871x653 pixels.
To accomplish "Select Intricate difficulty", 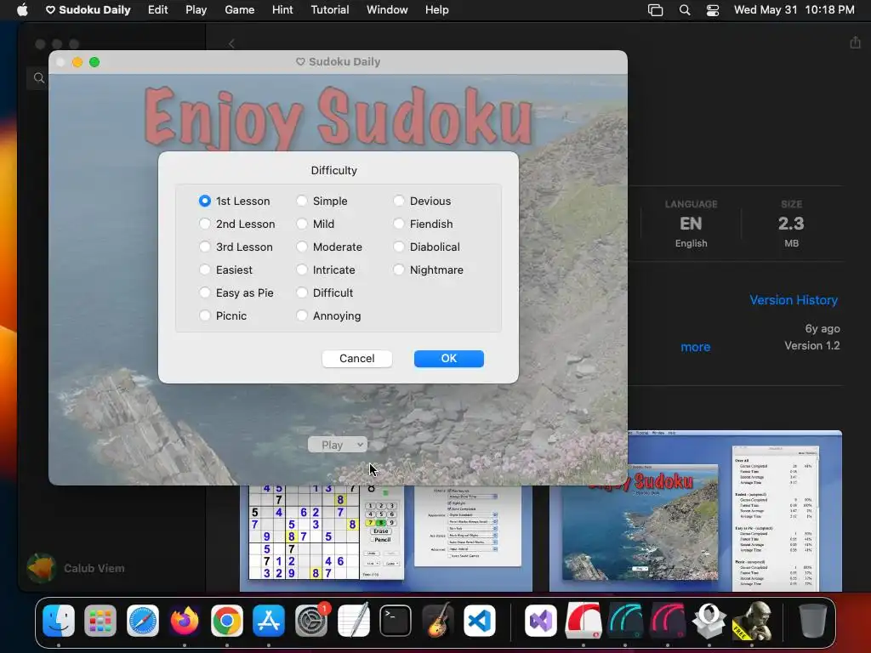I will pos(302,270).
